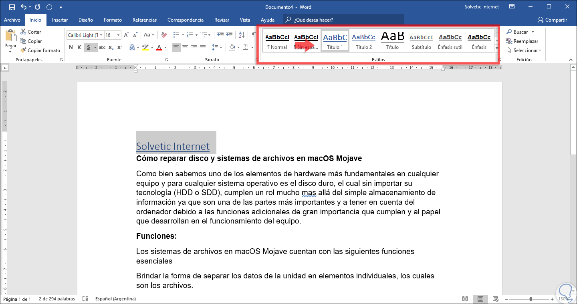Image resolution: width=577 pixels, height=304 pixels.
Task: Click the multilevel list icon
Action: tap(204, 35)
